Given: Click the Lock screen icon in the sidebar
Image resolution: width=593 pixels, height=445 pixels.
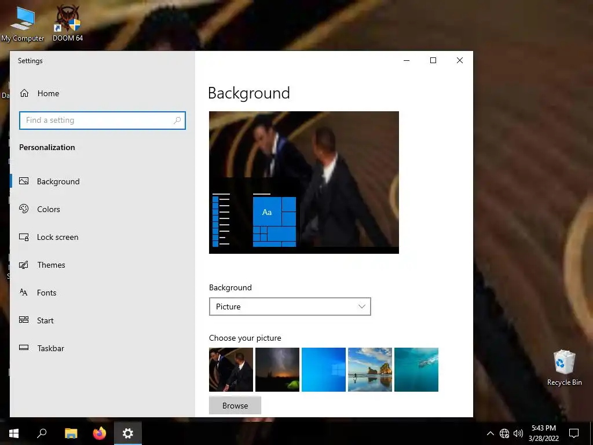Looking at the screenshot, I should coord(24,237).
